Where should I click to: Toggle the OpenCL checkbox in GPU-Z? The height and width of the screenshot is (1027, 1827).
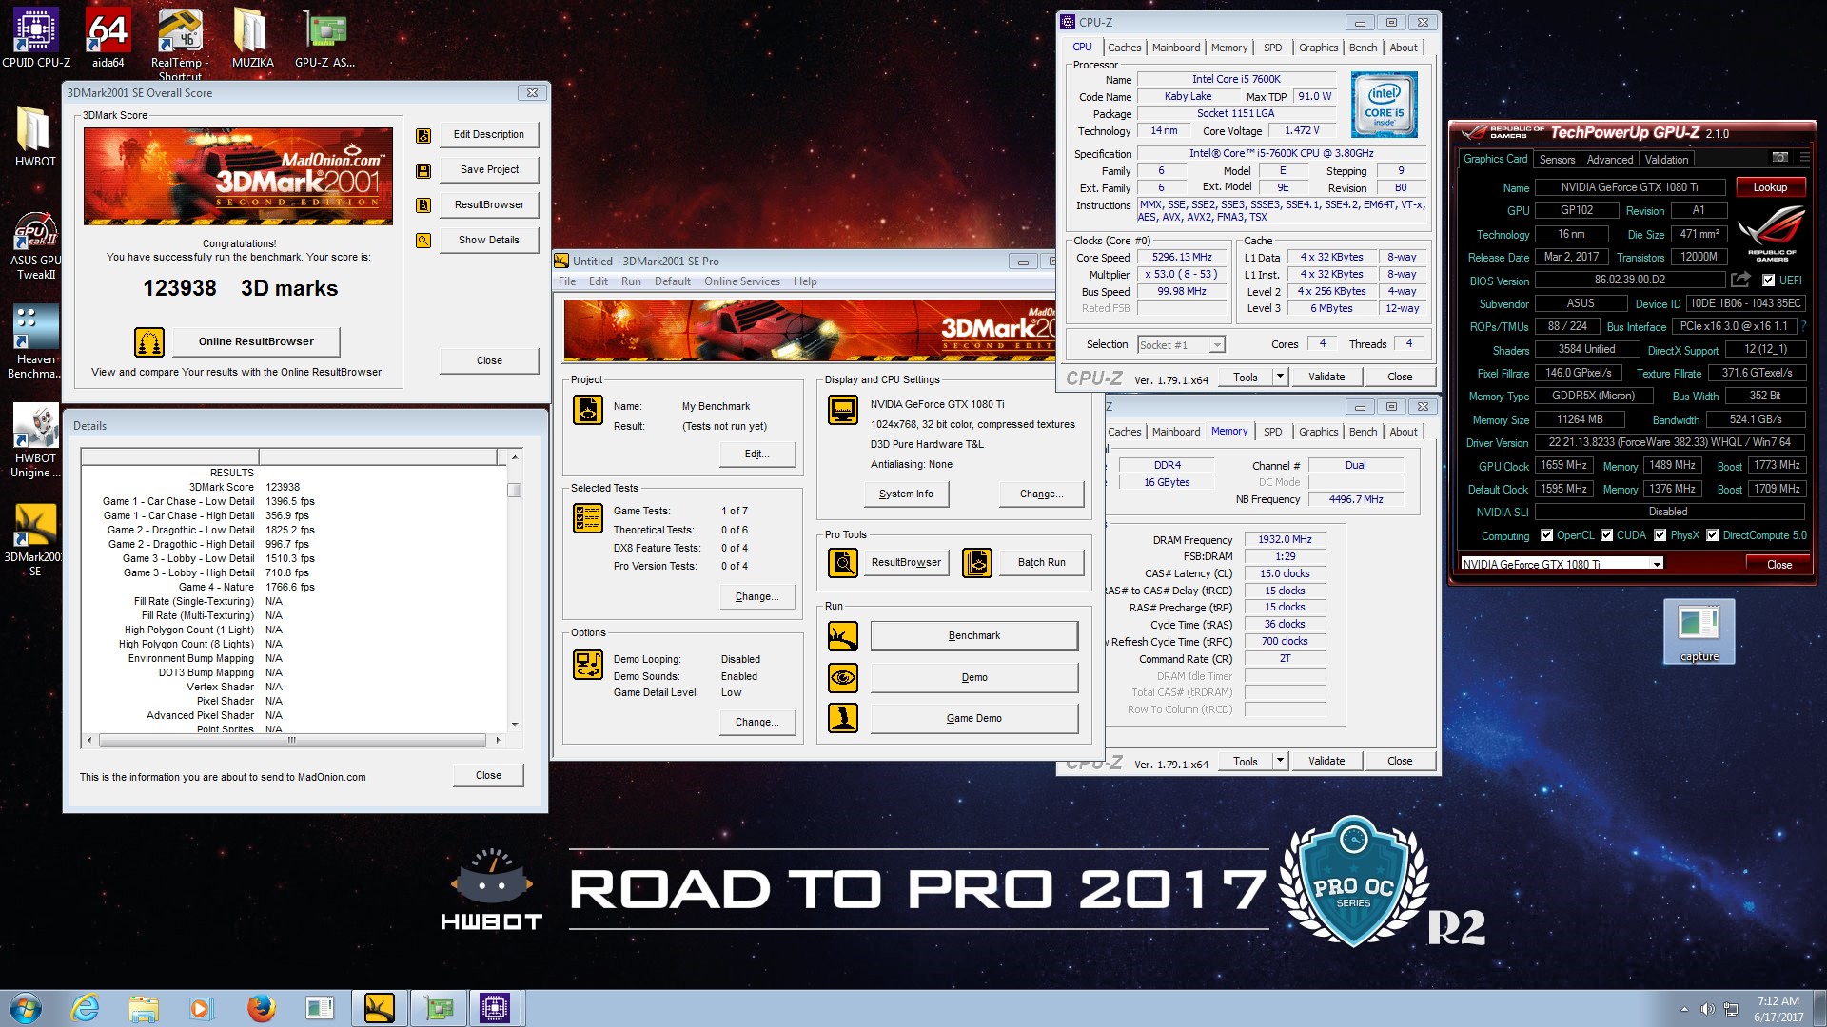coord(1546,535)
